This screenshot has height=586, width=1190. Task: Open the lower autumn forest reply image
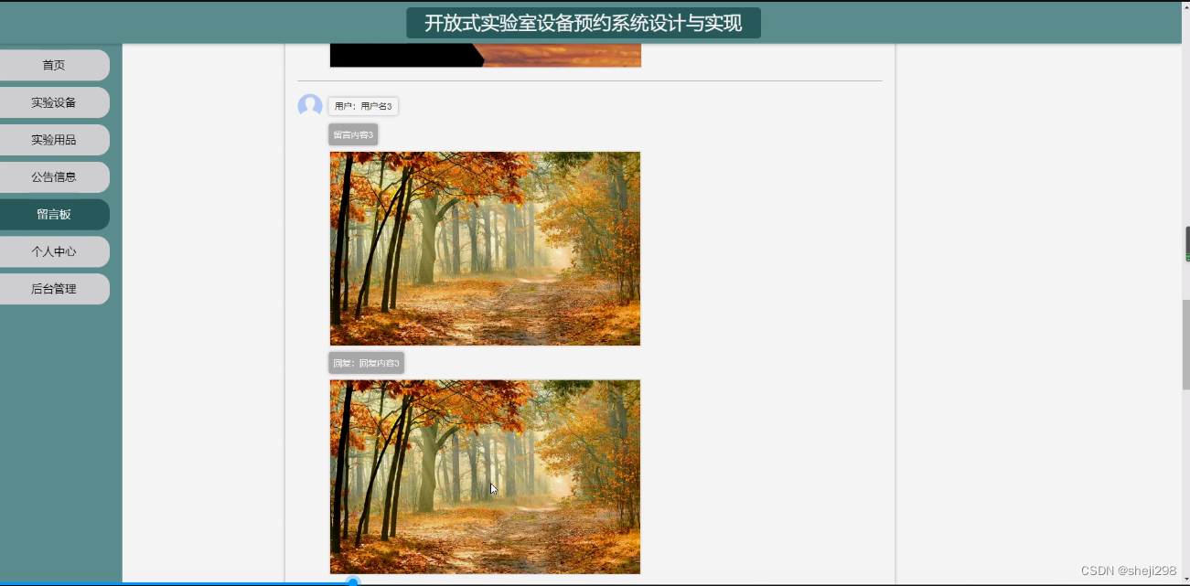485,477
